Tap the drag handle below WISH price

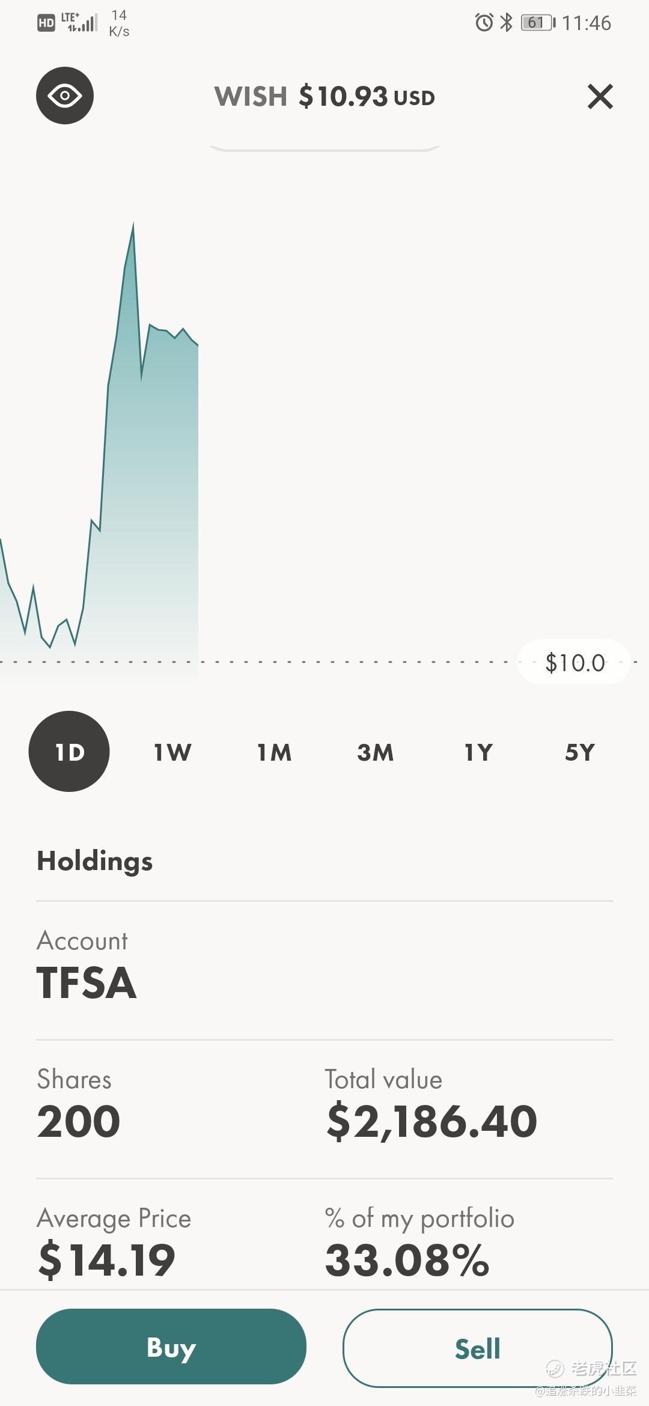tap(324, 148)
